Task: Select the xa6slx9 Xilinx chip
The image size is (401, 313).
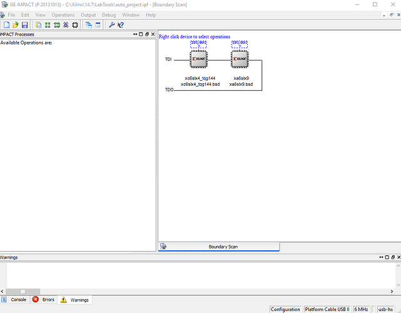Action: pyautogui.click(x=240, y=59)
